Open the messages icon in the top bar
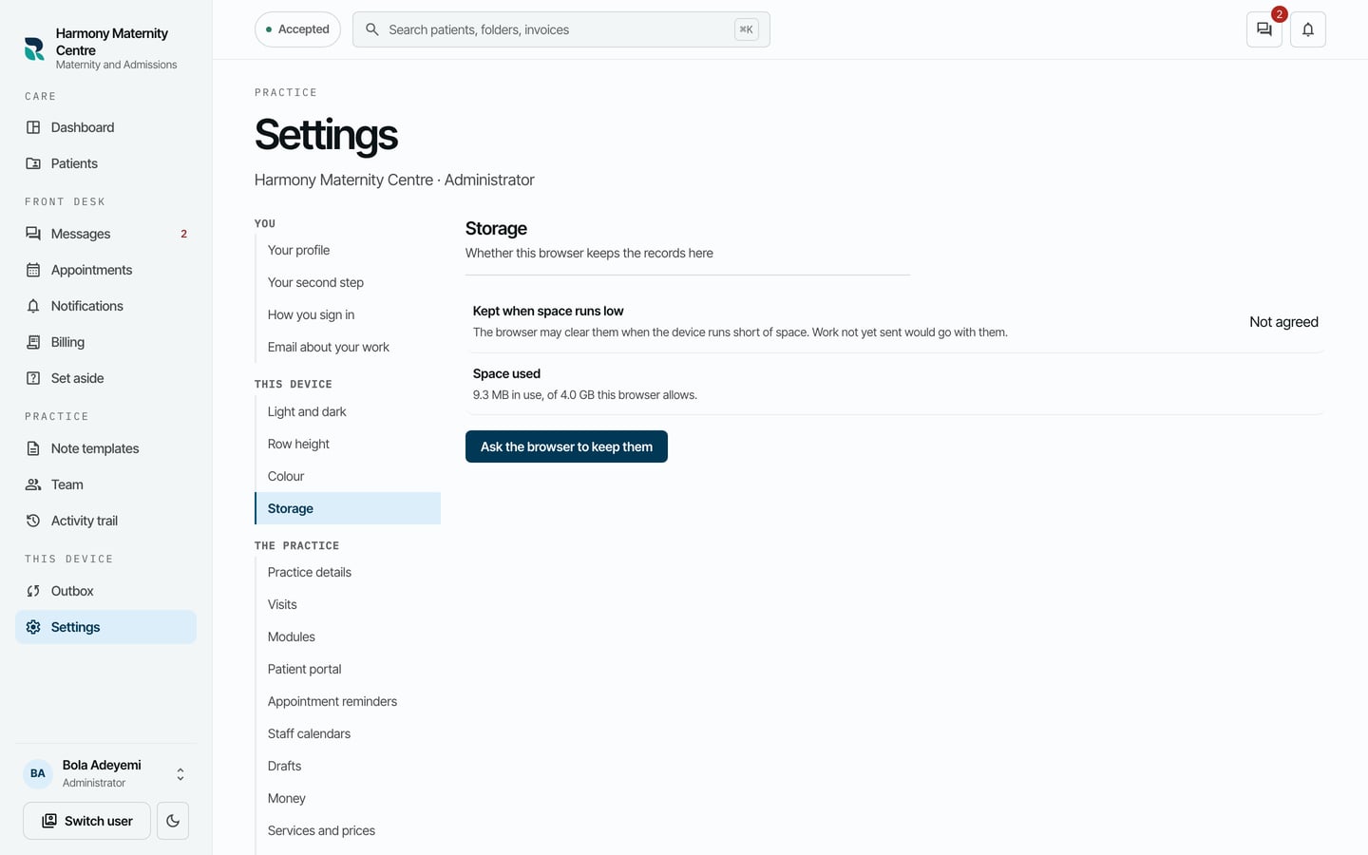 [1264, 29]
